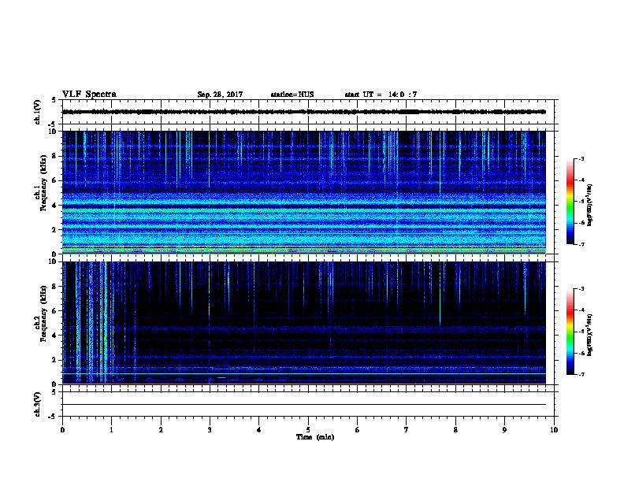The image size is (624, 482).
Task: Click the ch.1 spectrogram color scale bar
Action: coord(570,202)
